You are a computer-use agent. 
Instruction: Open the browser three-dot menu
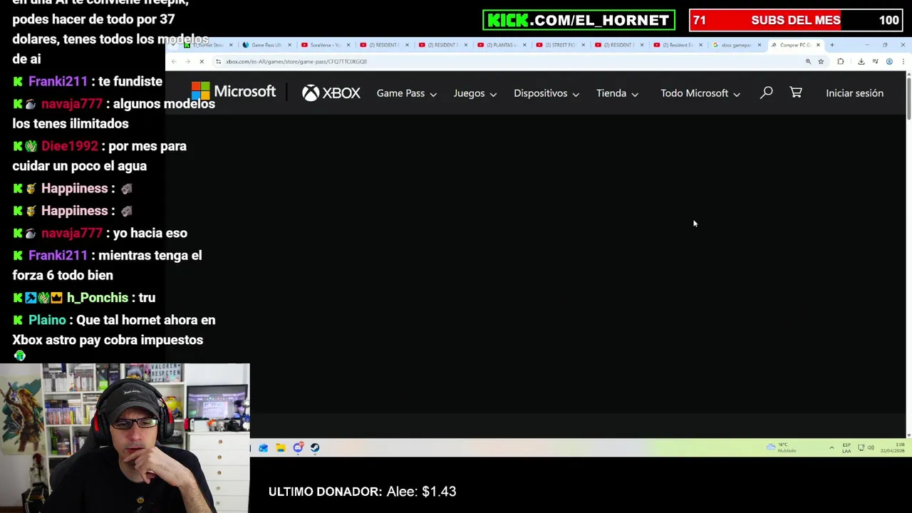[903, 61]
